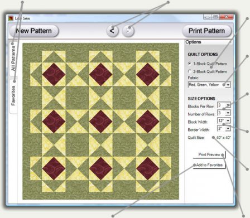Switch to All Patterns tab
The width and height of the screenshot is (250, 218).
pyautogui.click(x=13, y=59)
